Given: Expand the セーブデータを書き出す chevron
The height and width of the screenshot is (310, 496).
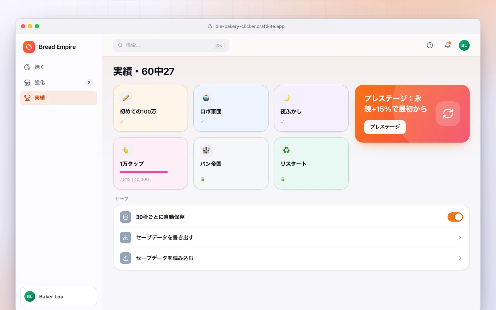Looking at the screenshot, I should tap(460, 238).
